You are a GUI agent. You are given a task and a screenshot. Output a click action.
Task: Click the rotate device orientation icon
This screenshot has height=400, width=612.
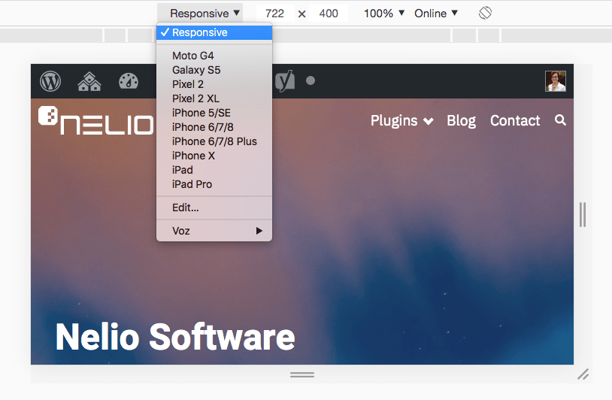click(485, 14)
